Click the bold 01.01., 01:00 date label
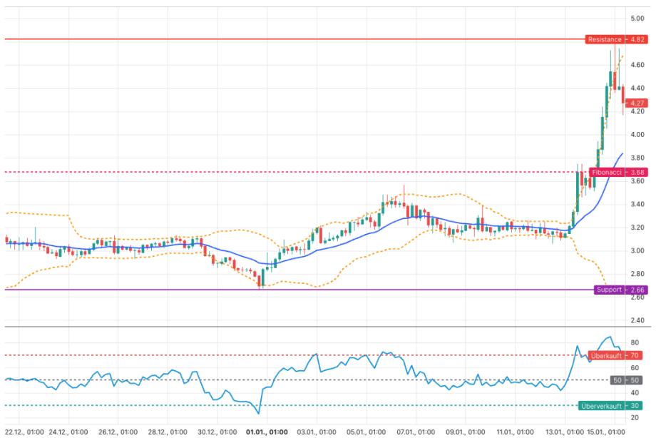 coord(267,432)
